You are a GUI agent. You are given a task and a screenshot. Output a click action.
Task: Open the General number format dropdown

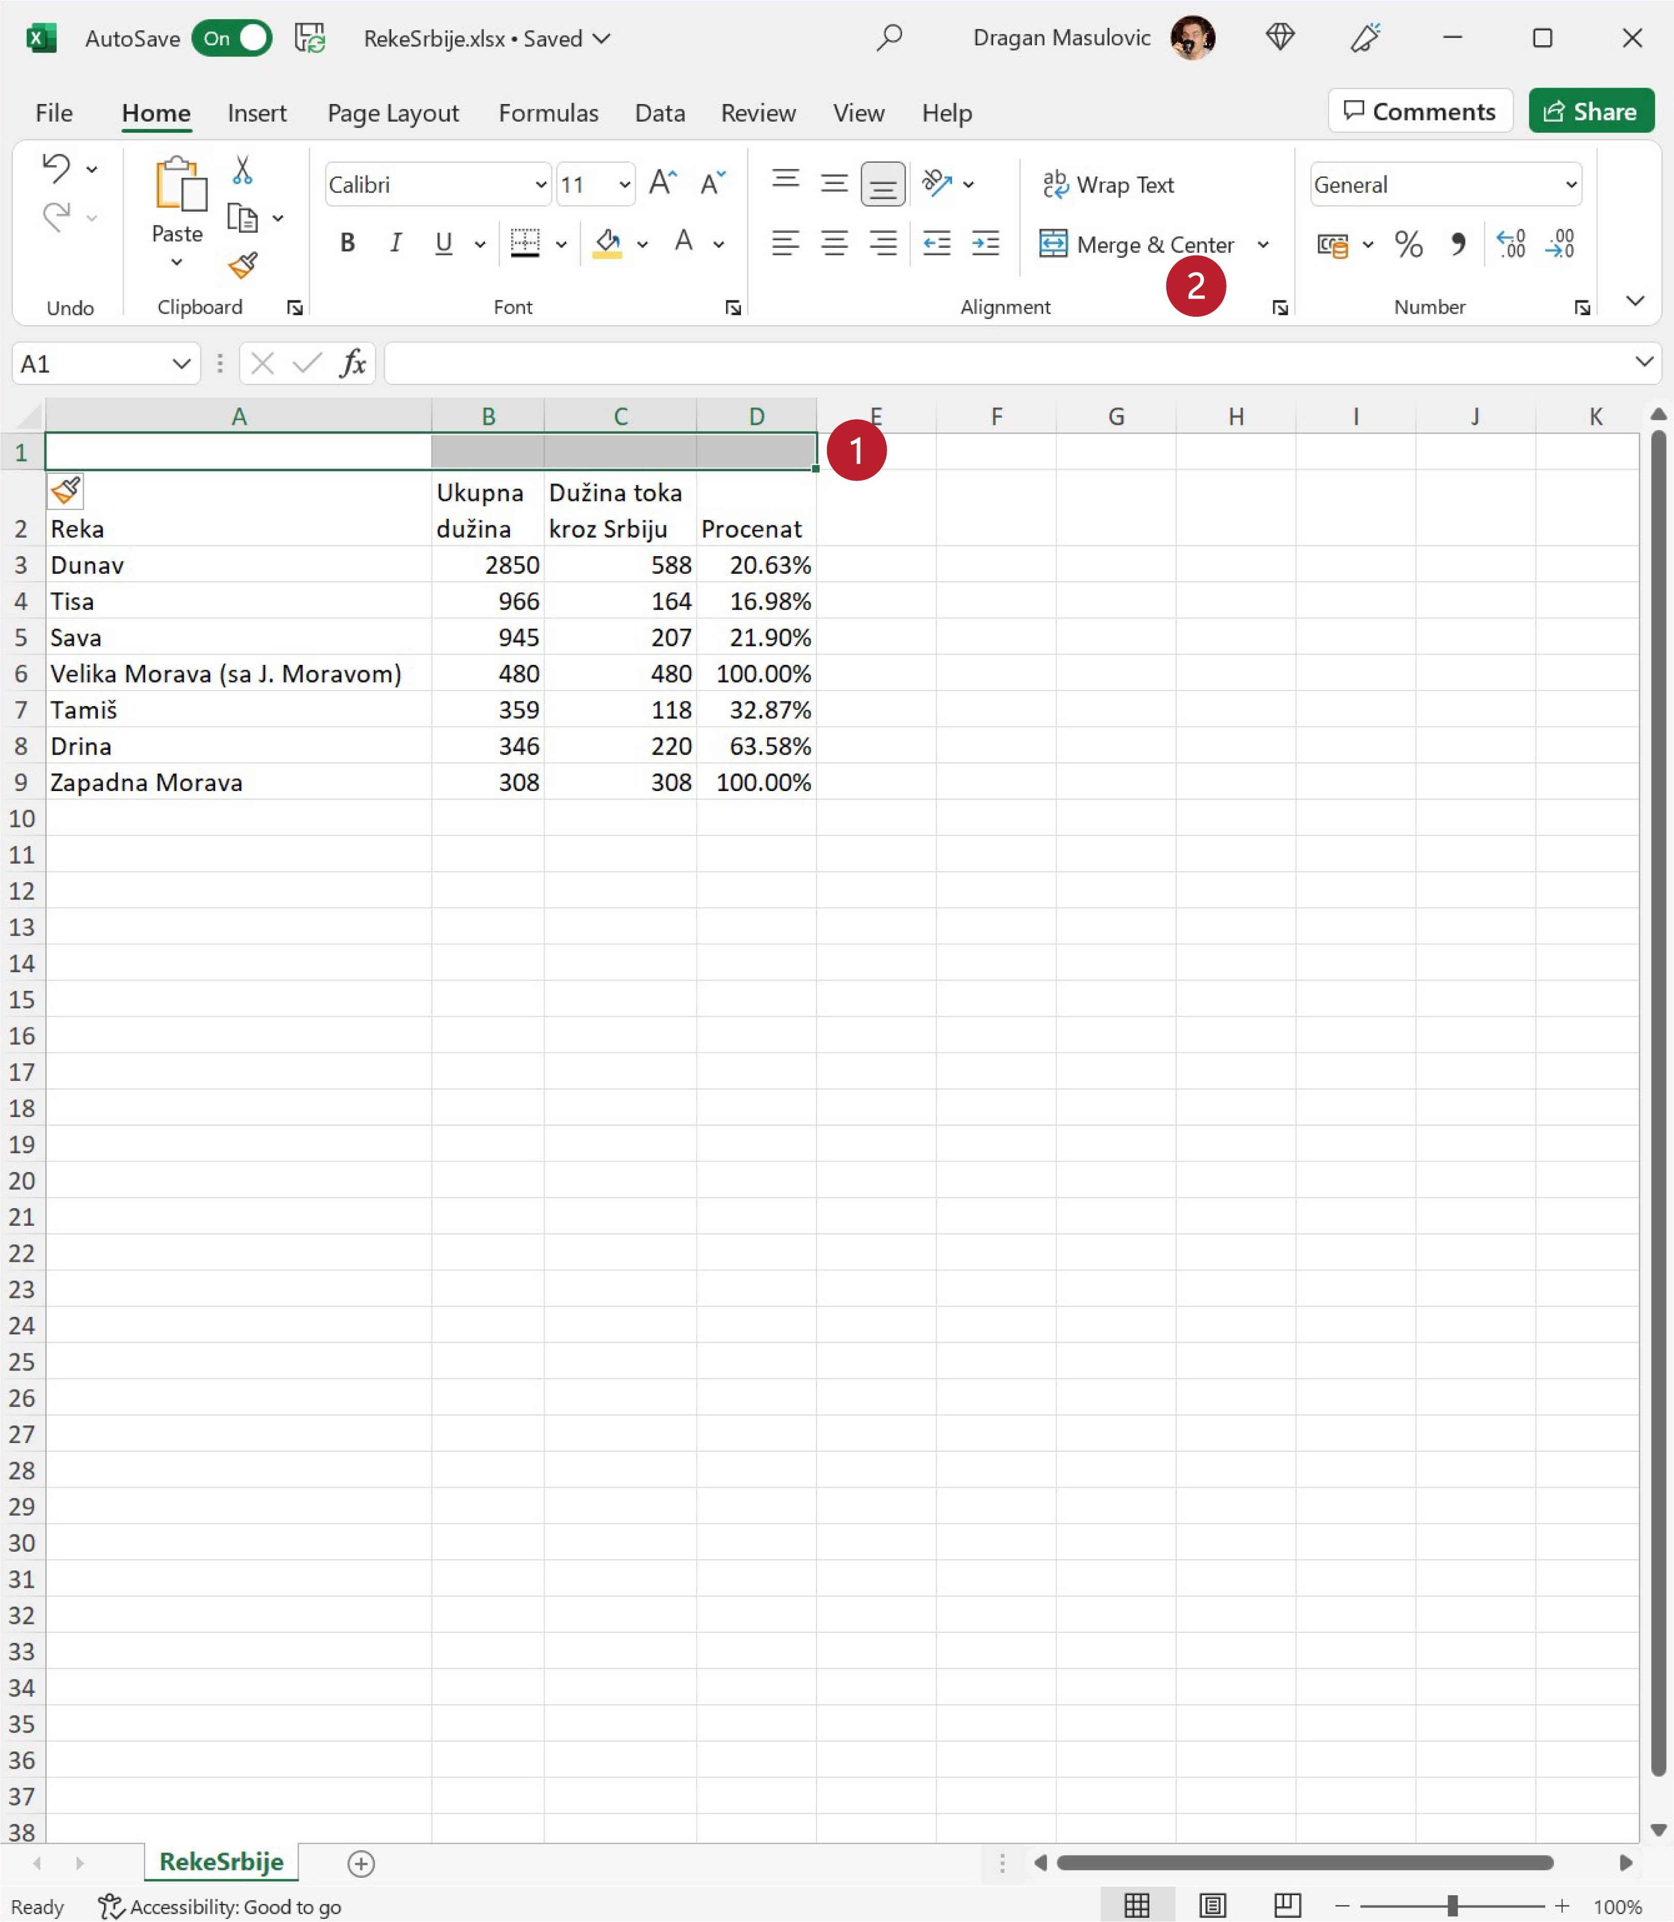point(1571,185)
